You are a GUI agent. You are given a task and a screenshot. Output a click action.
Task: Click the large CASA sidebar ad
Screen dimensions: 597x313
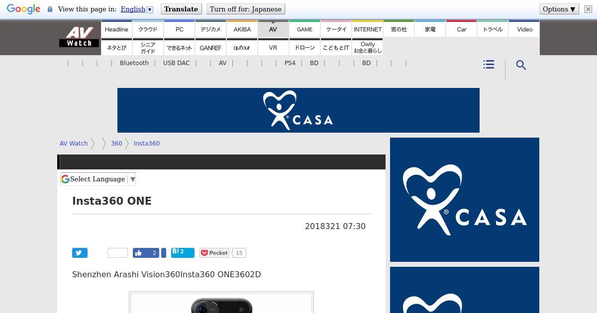(465, 200)
